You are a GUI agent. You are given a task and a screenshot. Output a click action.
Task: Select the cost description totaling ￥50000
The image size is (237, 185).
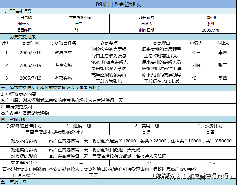142,141
